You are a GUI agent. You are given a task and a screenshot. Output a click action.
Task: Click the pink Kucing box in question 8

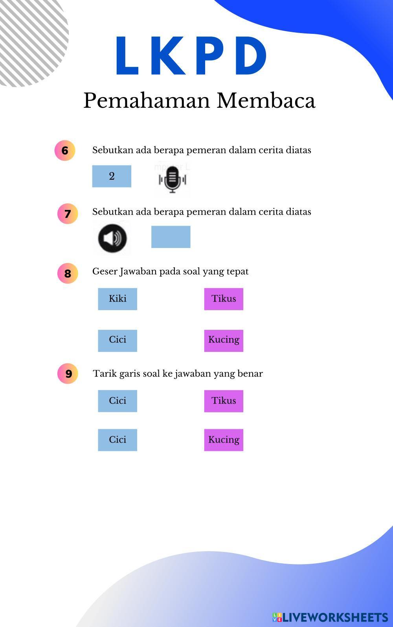(224, 340)
